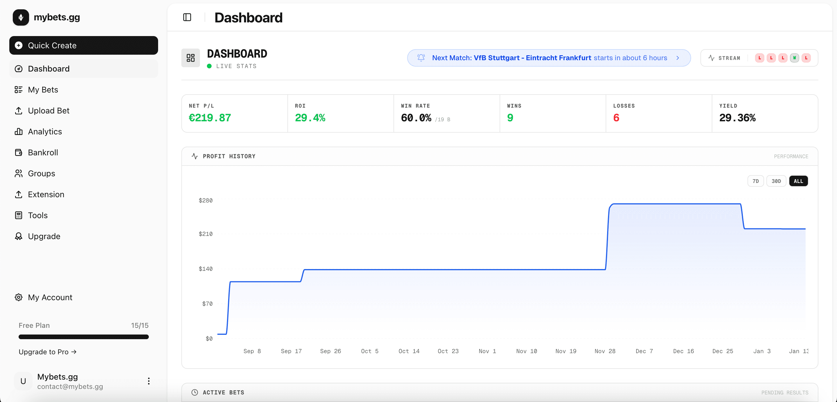Screen dimensions: 837x402
Task: Click the Tools calculator icon
Action: pyautogui.click(x=19, y=215)
